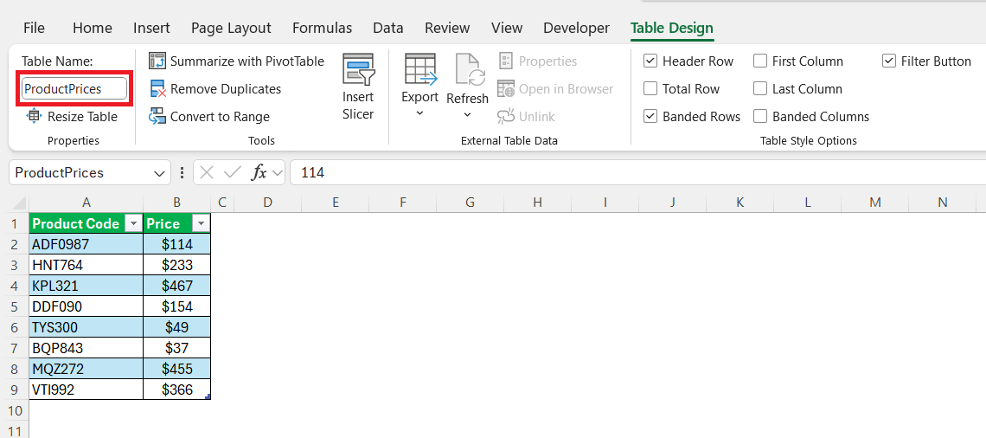This screenshot has width=986, height=438.
Task: Click the Select All corner triangle
Action: (x=20, y=203)
